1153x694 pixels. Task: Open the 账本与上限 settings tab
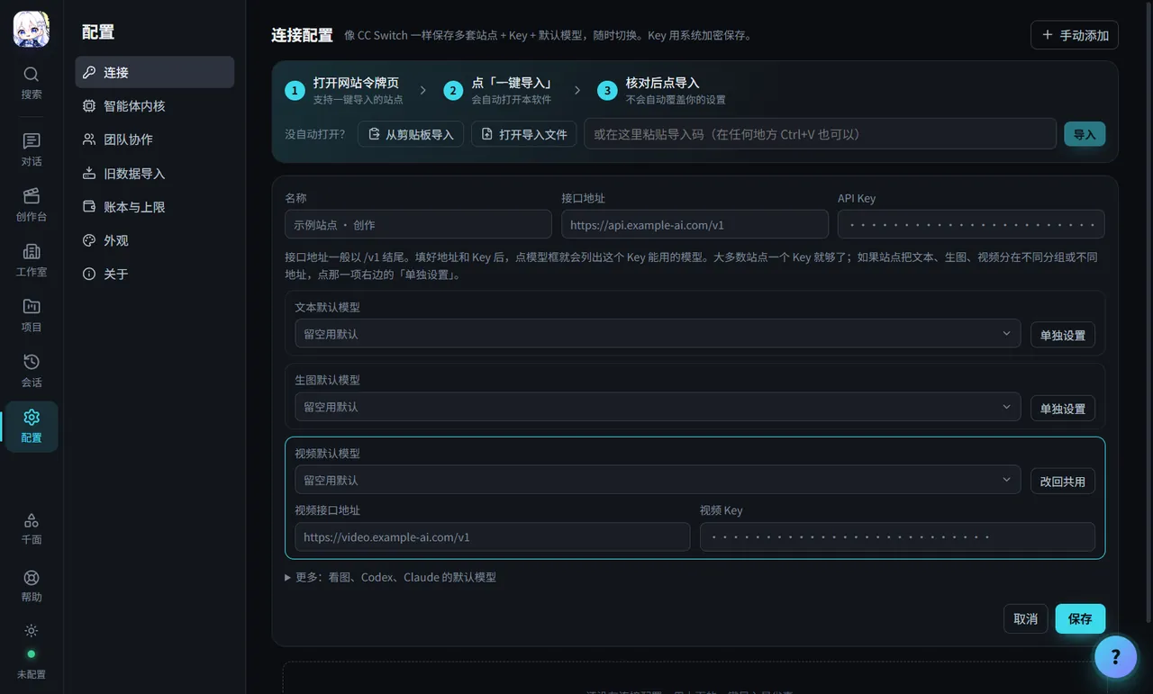point(155,207)
